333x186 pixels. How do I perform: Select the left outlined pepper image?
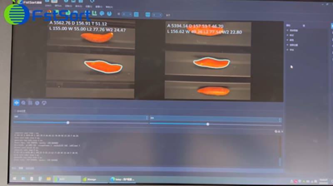(x=103, y=65)
